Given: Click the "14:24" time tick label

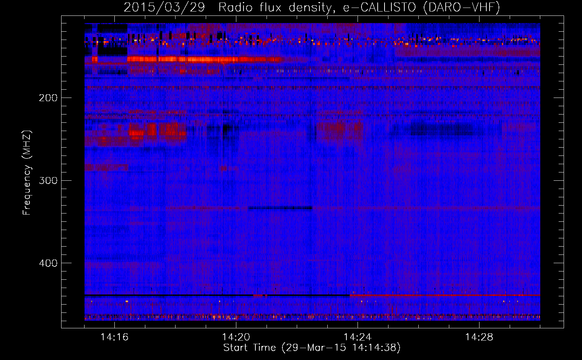Looking at the screenshot, I should click(x=358, y=337).
